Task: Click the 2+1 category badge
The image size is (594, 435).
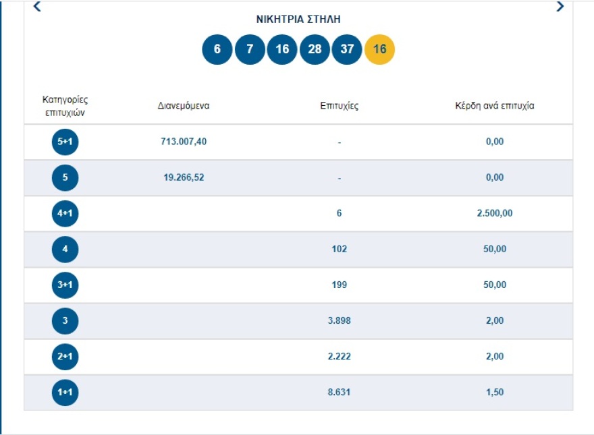Action: point(65,357)
